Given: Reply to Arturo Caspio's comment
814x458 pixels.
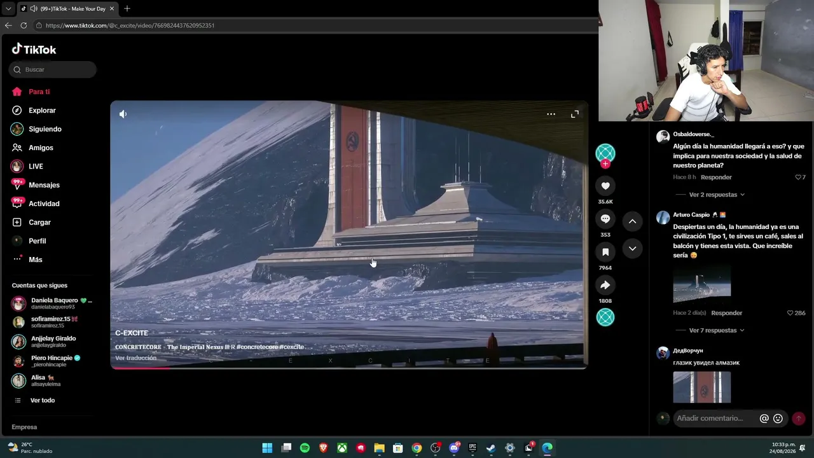Looking at the screenshot, I should 727,313.
